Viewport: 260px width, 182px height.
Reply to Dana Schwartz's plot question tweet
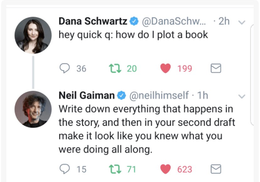click(x=65, y=68)
